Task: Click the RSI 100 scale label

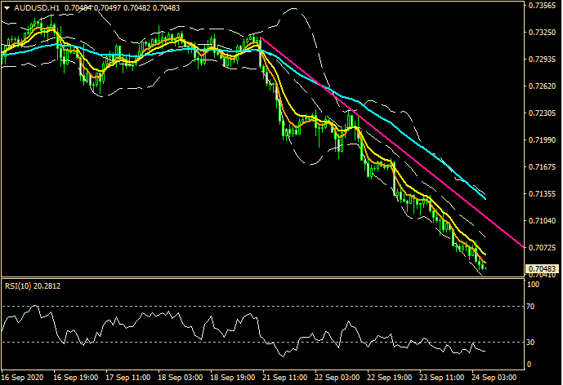Action: pyautogui.click(x=534, y=285)
